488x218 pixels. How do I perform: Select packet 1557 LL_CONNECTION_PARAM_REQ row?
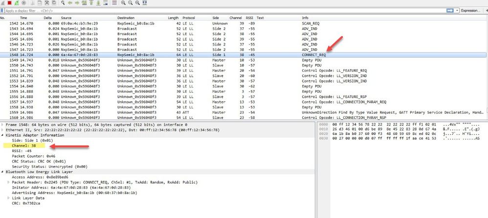pos(243,102)
